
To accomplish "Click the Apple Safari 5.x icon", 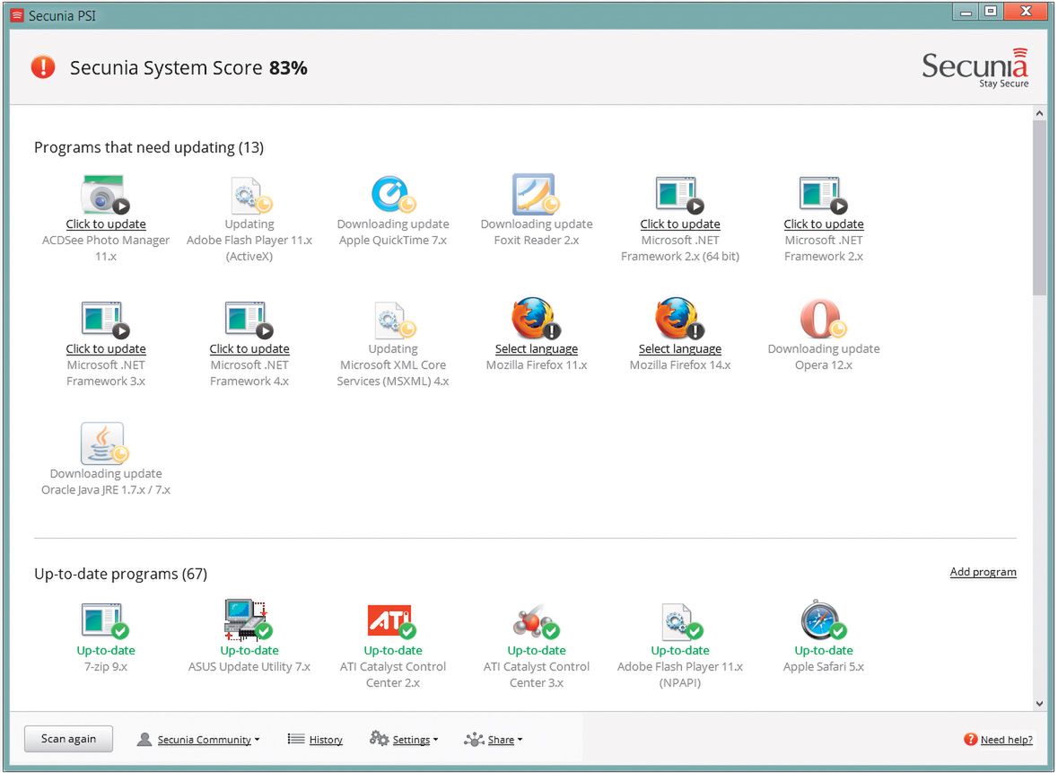I will [823, 619].
